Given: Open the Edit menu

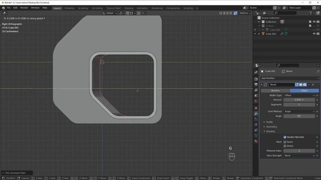Looking at the screenshot, I should pos(16,8).
